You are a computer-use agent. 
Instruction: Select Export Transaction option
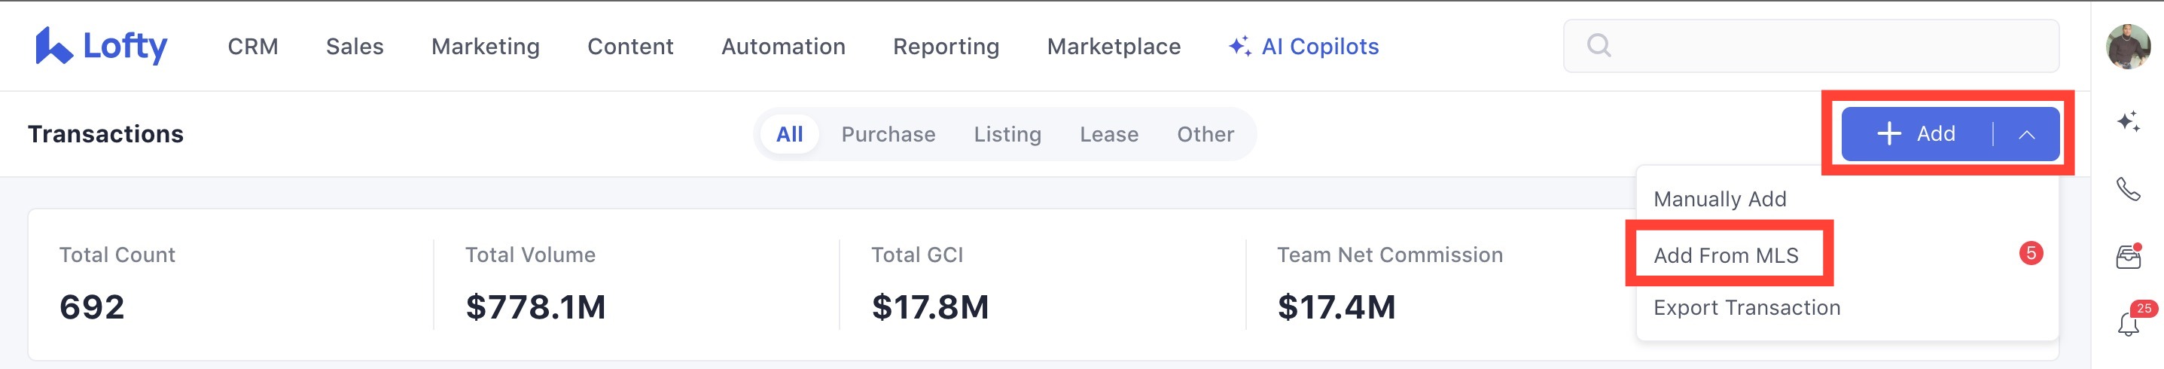pos(1747,308)
